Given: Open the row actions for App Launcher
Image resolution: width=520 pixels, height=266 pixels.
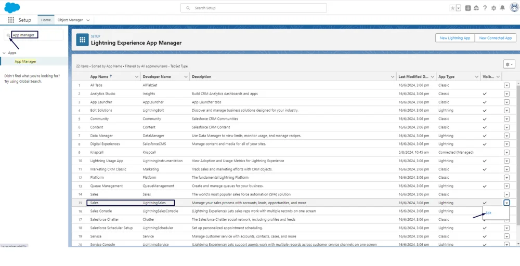Looking at the screenshot, I should [x=506, y=102].
